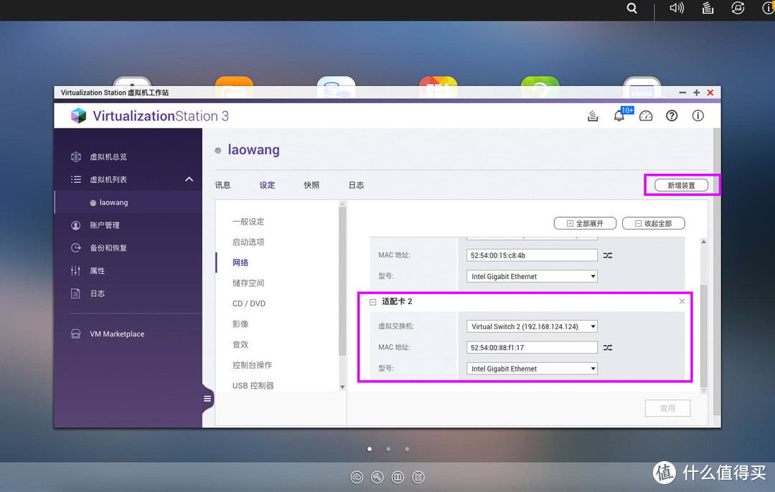The width and height of the screenshot is (775, 492).
Task: Open first adapter's Intel Gigabit Ethernet dropdown
Action: click(x=532, y=277)
